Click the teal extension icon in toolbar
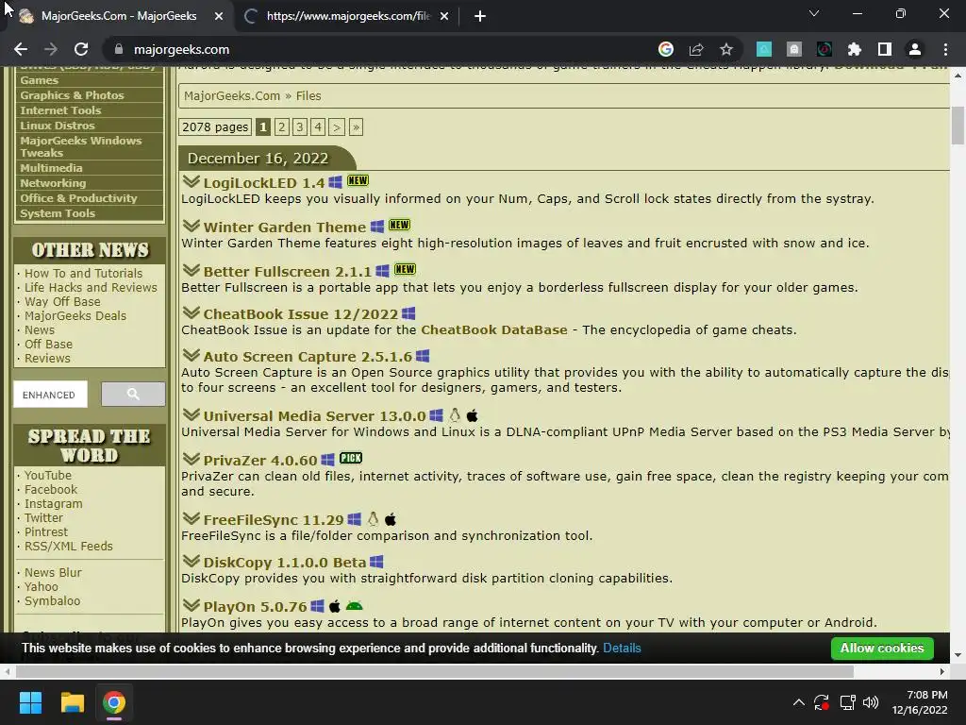Viewport: 966px width, 725px height. tap(764, 49)
